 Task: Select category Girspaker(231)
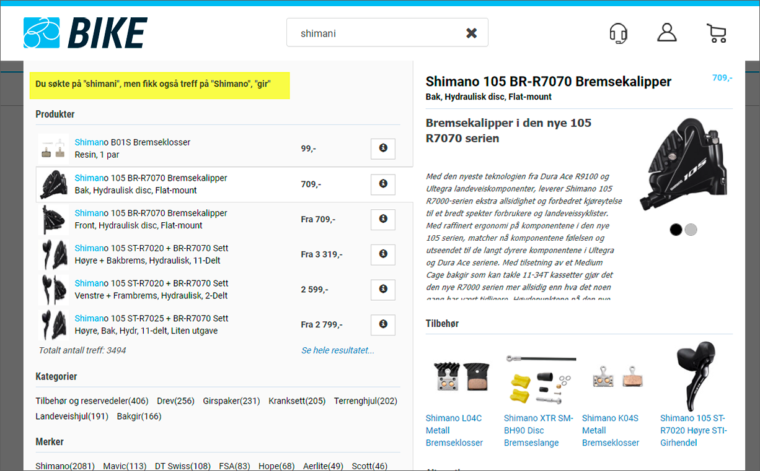(231, 401)
